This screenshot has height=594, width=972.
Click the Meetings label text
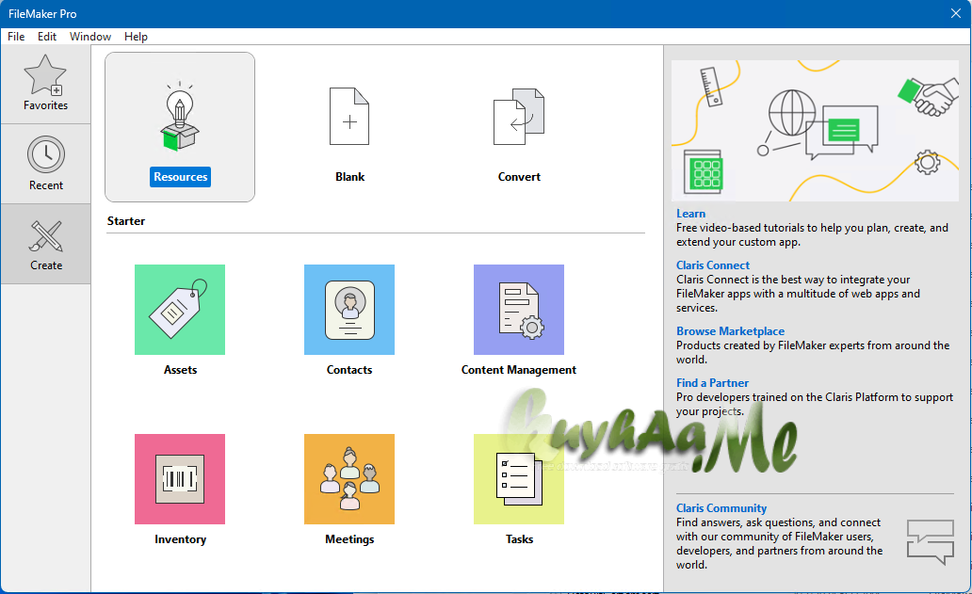(x=349, y=539)
